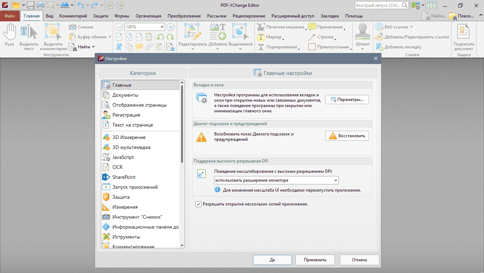The image size is (484, 273).
Task: Select Отображение страницы category
Action: tap(140, 105)
